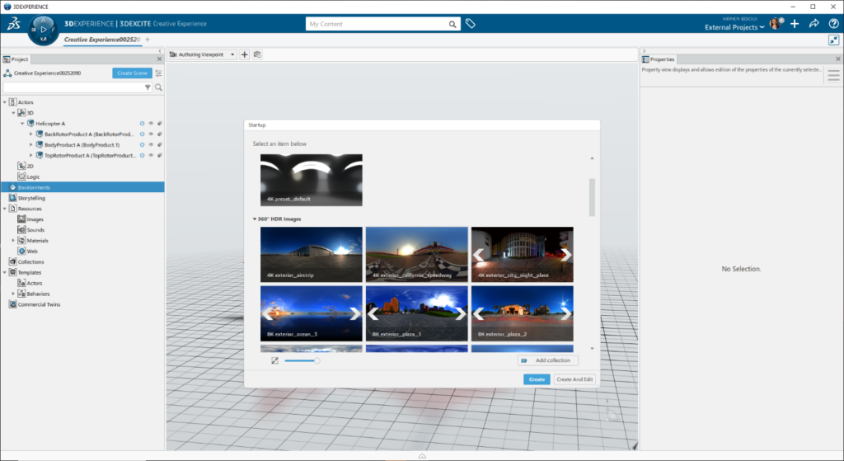
Task: Expand the Behaviors tree node
Action: click(x=13, y=294)
